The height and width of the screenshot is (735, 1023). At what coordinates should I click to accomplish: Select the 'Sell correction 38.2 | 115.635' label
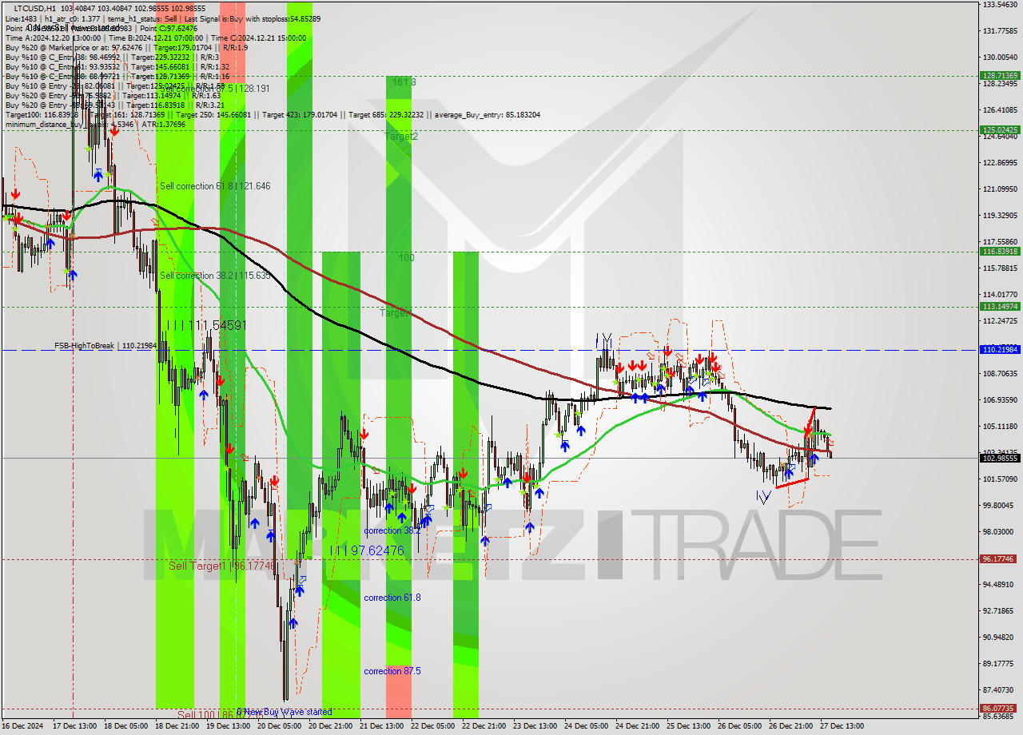(x=215, y=275)
